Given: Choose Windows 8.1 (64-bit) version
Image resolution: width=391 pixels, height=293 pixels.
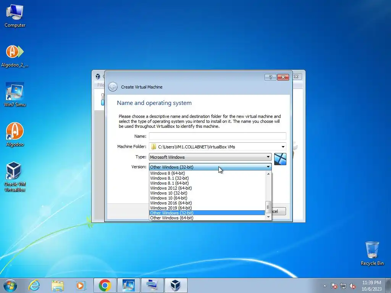Looking at the screenshot, I should (x=207, y=183).
